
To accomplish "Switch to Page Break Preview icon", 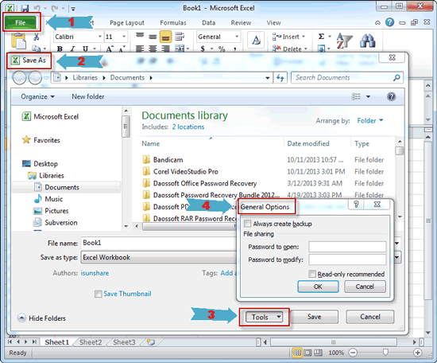I will click(319, 353).
